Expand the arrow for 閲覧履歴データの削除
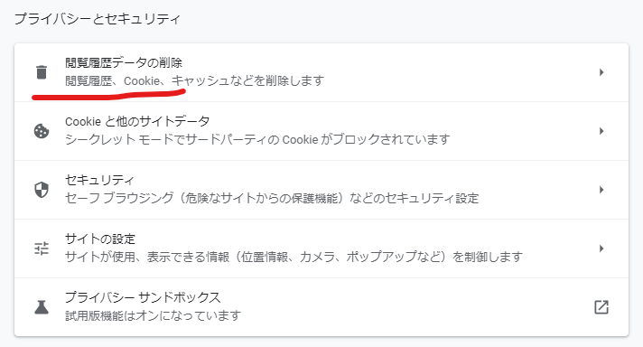This screenshot has width=643, height=347. pyautogui.click(x=601, y=72)
